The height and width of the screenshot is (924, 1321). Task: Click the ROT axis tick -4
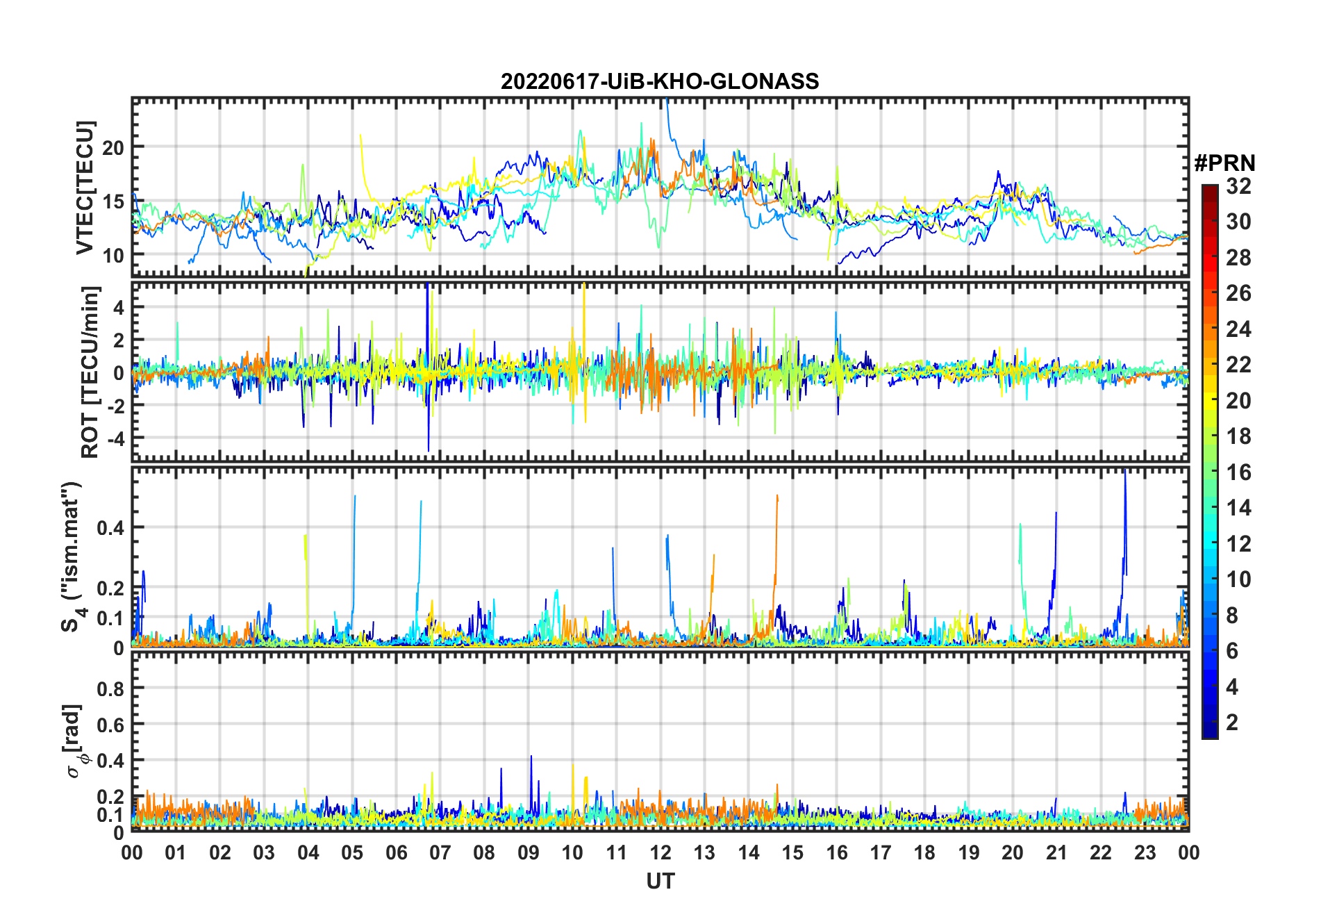point(115,438)
